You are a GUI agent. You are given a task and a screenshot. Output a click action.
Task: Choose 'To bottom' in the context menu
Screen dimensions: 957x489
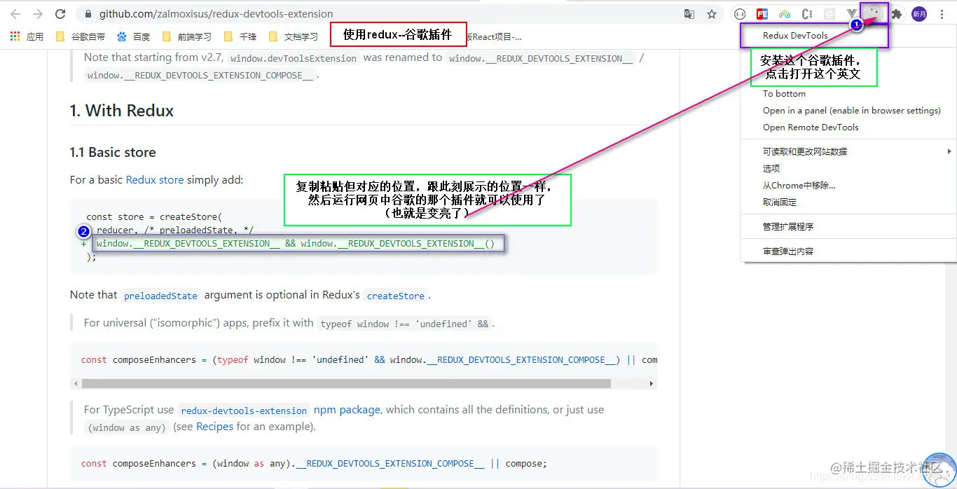click(x=783, y=93)
